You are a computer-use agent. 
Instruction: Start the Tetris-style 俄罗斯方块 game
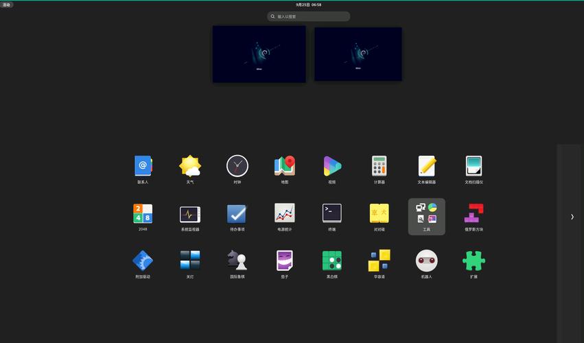pos(474,216)
